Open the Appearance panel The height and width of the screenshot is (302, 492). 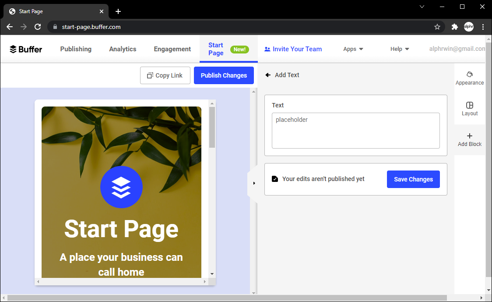click(x=470, y=78)
